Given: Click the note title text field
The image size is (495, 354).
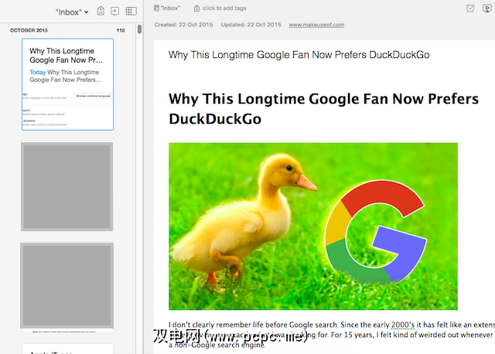Looking at the screenshot, I should (x=299, y=55).
